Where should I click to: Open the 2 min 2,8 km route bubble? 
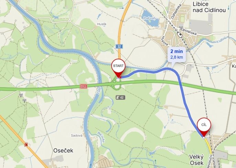(x=177, y=54)
